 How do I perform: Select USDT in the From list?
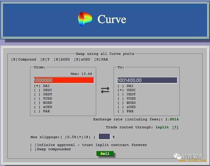(x=37, y=95)
